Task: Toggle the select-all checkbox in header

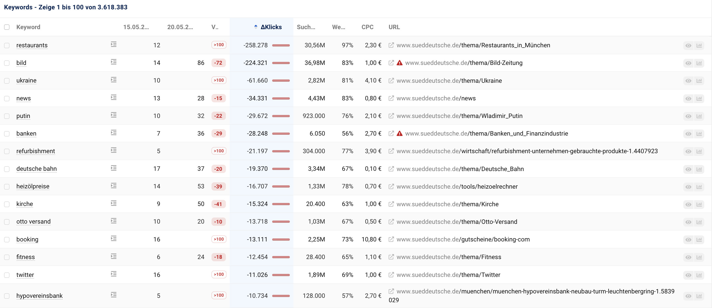Action: pos(7,27)
